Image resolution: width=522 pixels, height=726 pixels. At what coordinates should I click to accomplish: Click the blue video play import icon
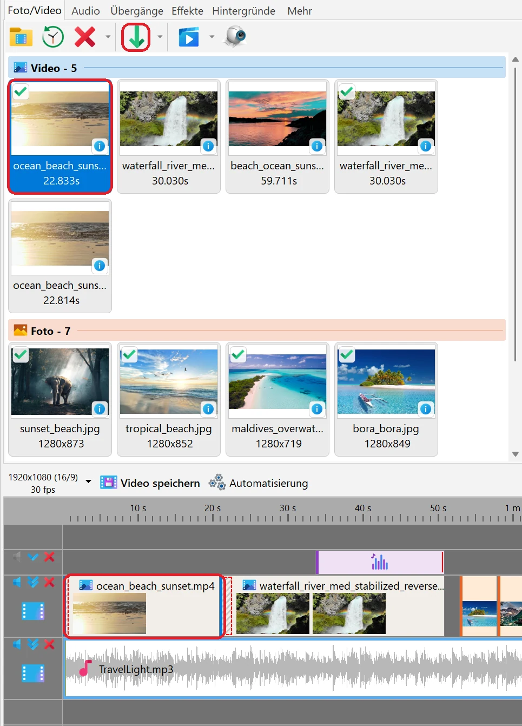point(189,37)
